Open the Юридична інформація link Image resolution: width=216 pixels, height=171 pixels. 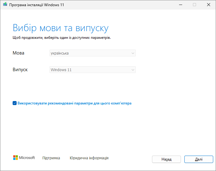(x=89, y=158)
